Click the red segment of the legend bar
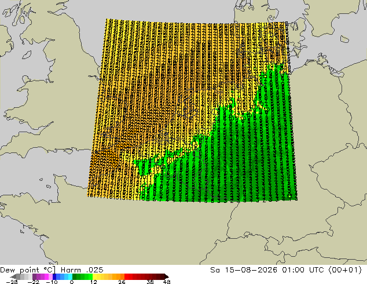The width and height of the screenshot is (367, 284). [x=144, y=276]
